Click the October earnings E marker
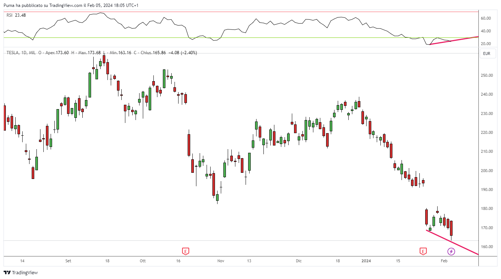501x279 pixels. (186, 251)
